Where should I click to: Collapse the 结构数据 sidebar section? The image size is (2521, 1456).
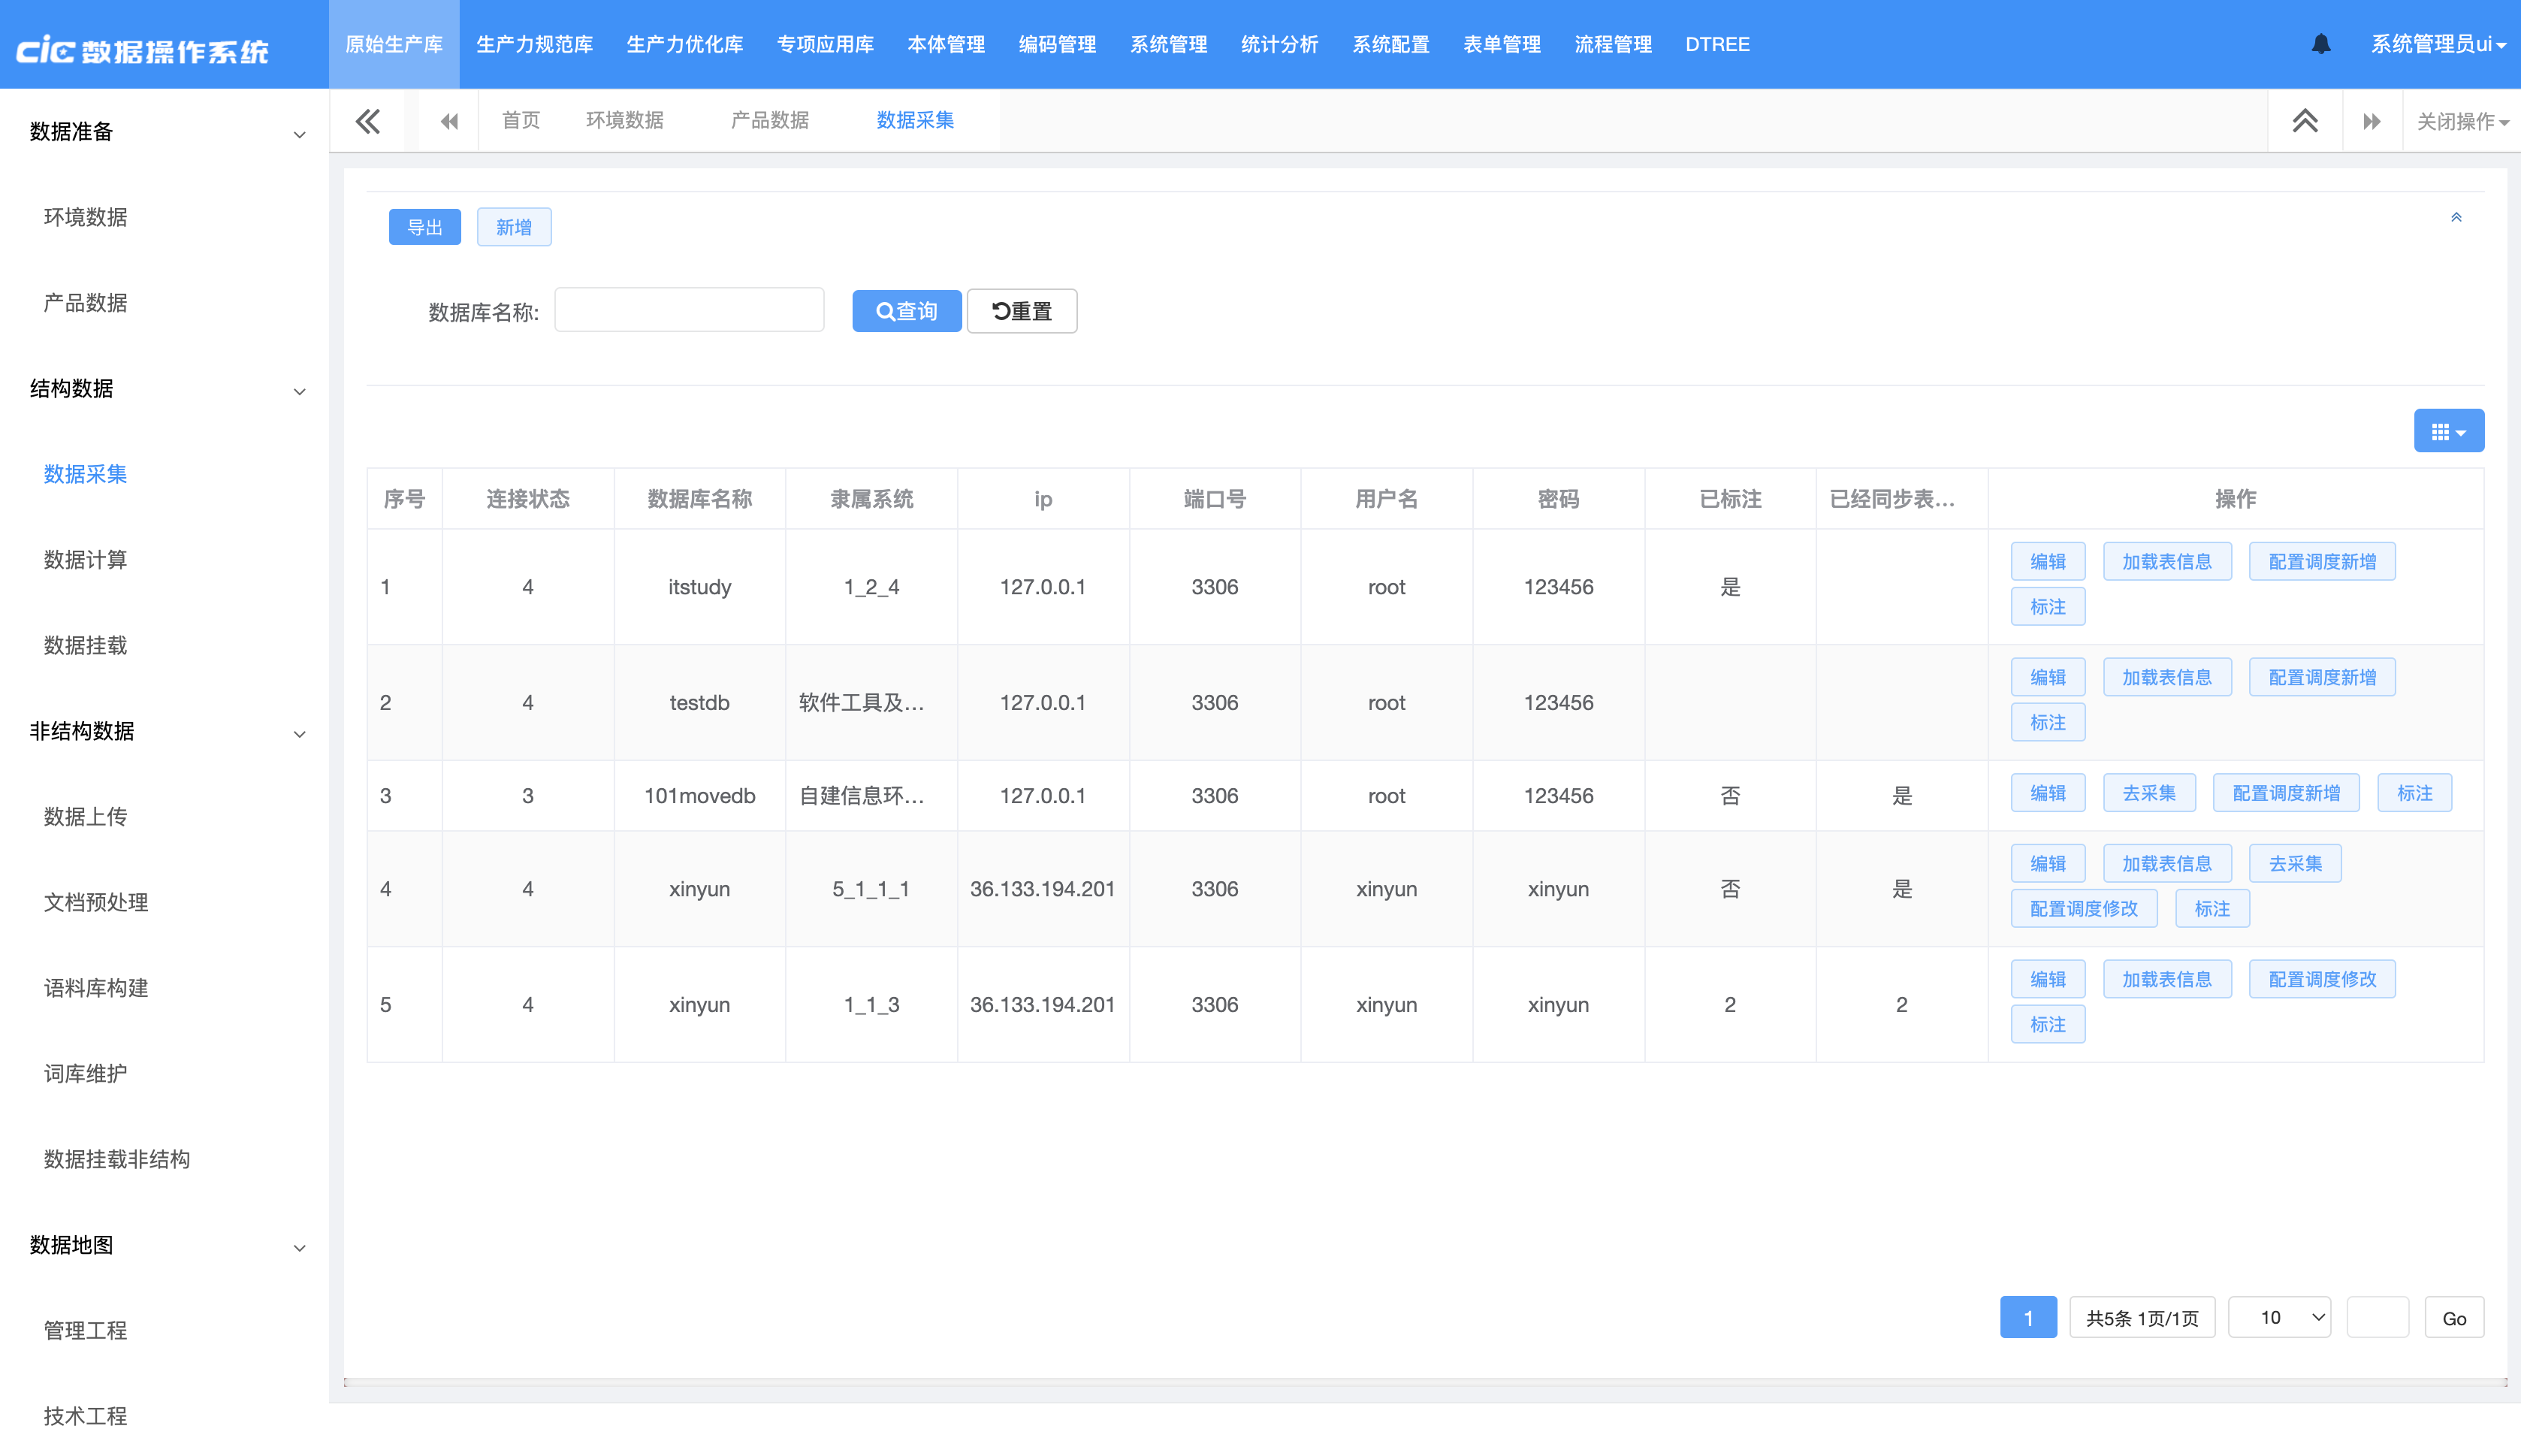coord(299,391)
